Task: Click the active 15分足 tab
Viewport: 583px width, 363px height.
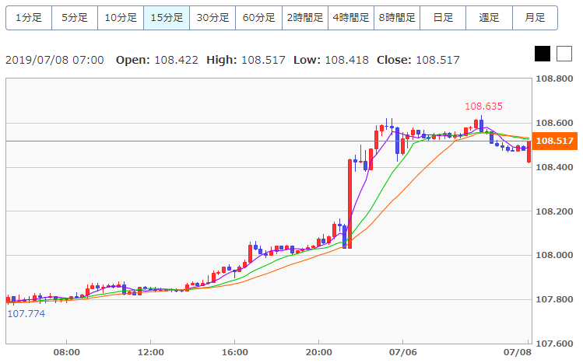Action: tap(167, 17)
